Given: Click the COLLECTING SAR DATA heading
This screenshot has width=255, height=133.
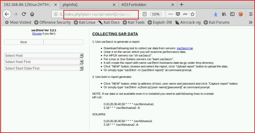Looking at the screenshot, I should (115, 34).
